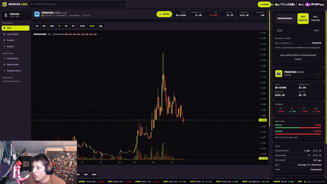Open the PRINTER/USDG pair dropdown

coord(286,19)
